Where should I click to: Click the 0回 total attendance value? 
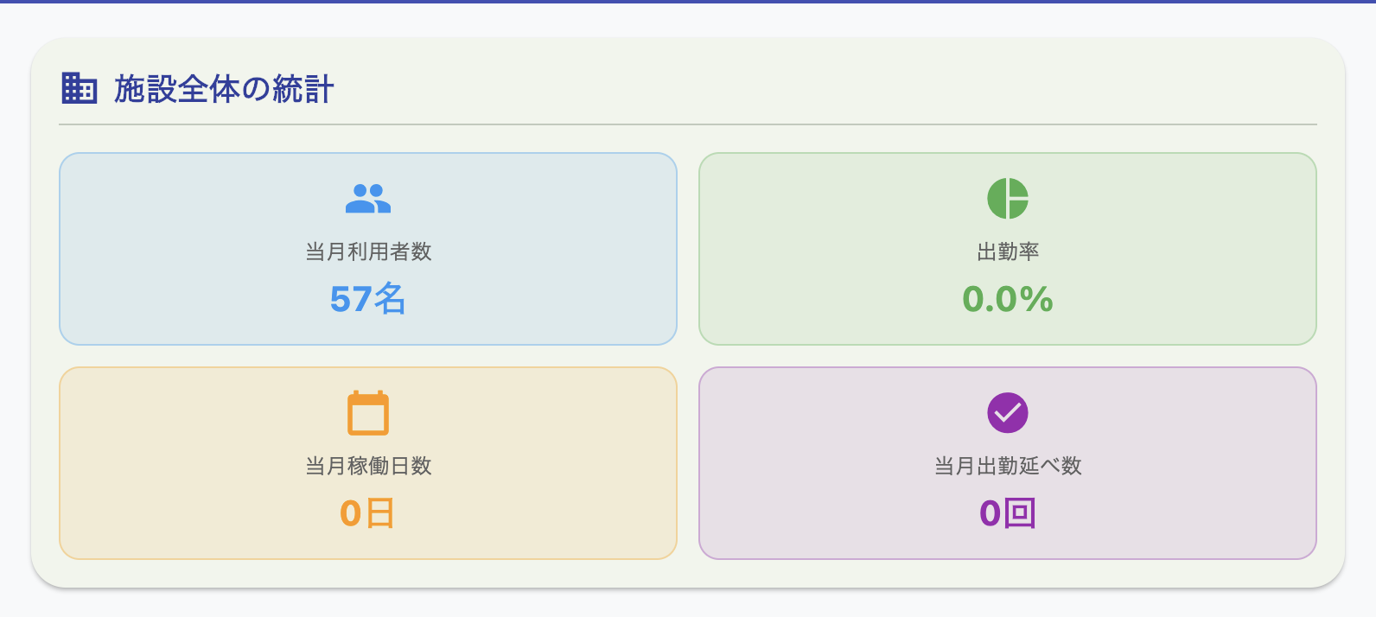pyautogui.click(x=1006, y=512)
